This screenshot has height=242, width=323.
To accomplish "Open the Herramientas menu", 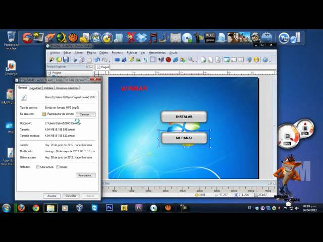I will [157, 52].
